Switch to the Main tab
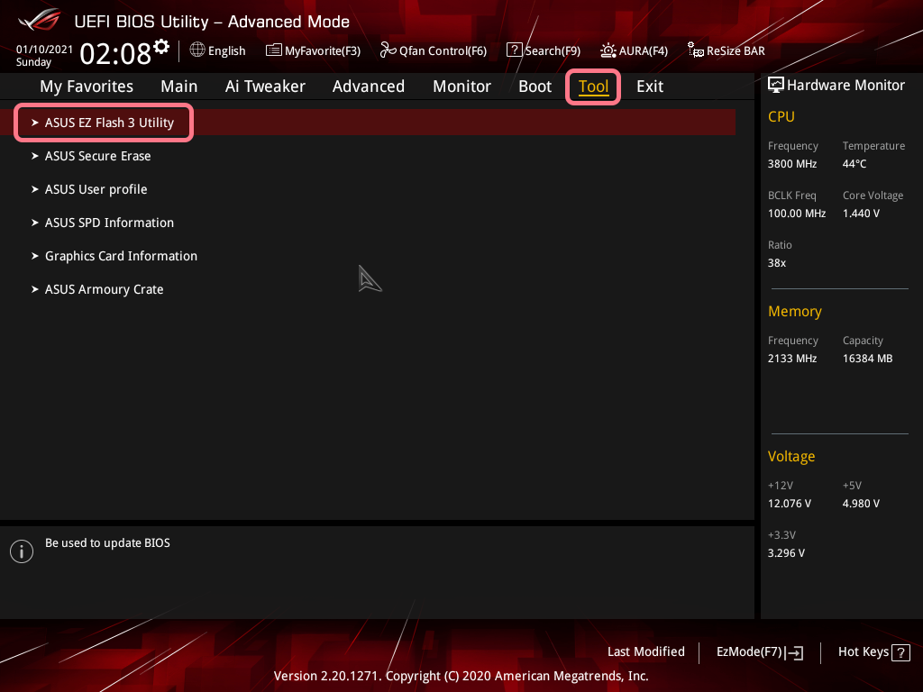The image size is (923, 692). coord(179,86)
